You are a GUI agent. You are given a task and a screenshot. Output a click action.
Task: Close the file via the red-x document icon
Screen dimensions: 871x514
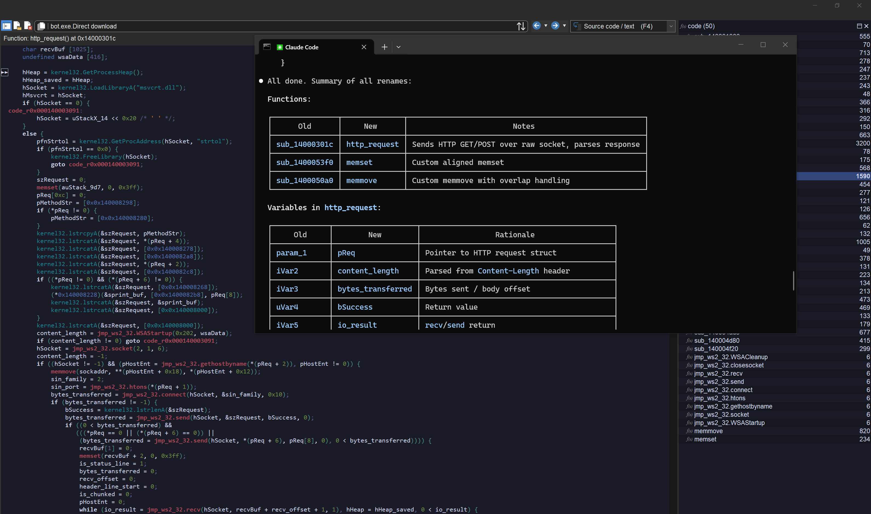pyautogui.click(x=28, y=26)
